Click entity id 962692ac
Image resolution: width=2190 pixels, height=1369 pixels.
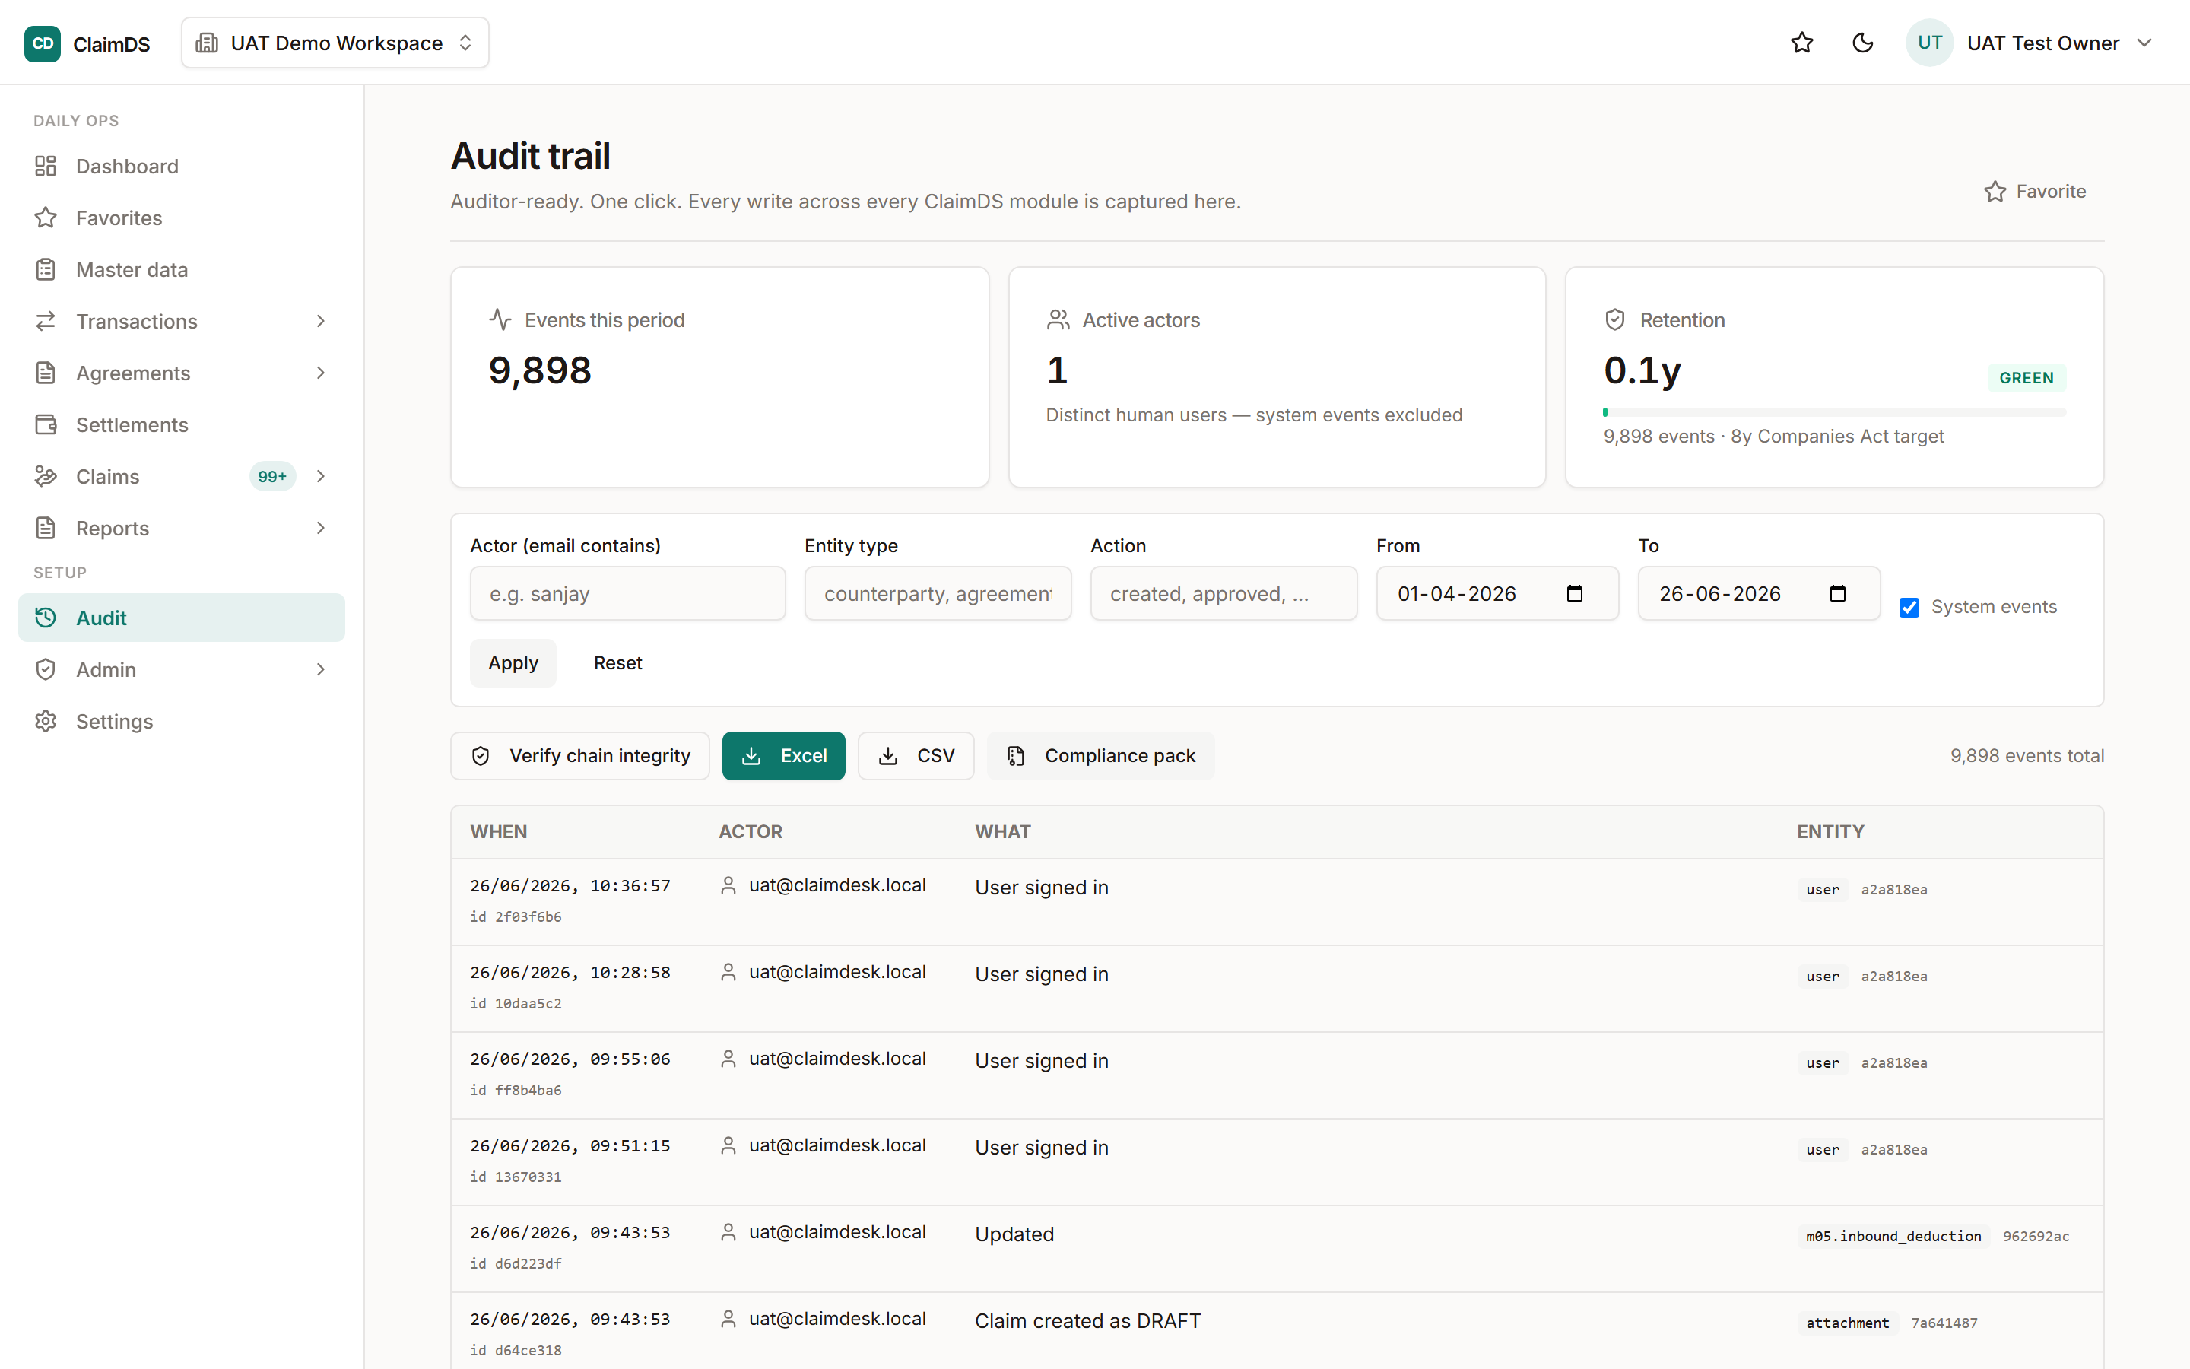[x=2035, y=1236]
